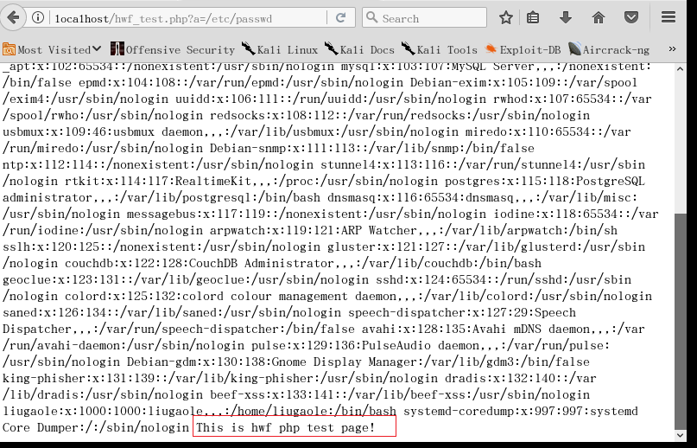Click the text "beef-xss:x:133:141"
The image size is (697, 448).
(272, 394)
